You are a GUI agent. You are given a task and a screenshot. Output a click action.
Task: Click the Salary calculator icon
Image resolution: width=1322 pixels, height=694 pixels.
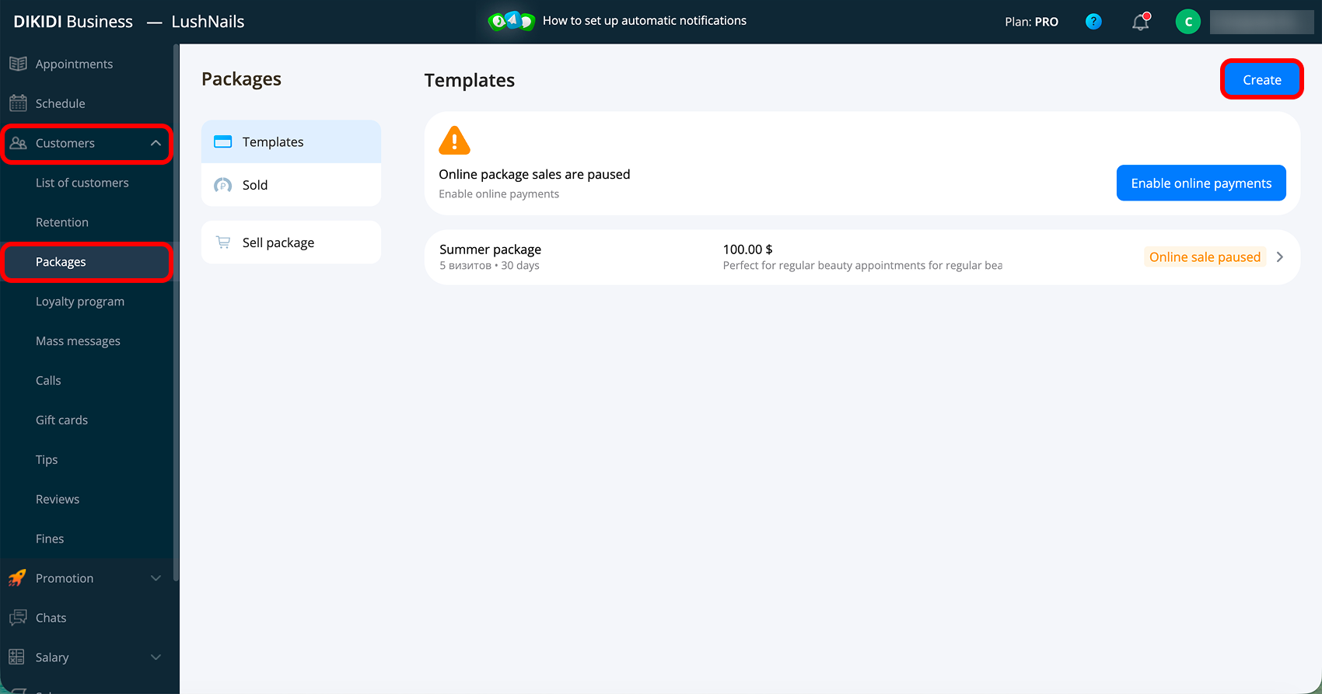coord(17,657)
